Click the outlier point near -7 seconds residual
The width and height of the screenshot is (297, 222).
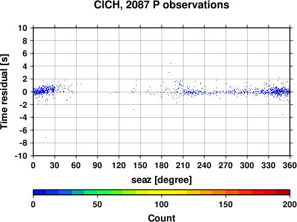46,137
